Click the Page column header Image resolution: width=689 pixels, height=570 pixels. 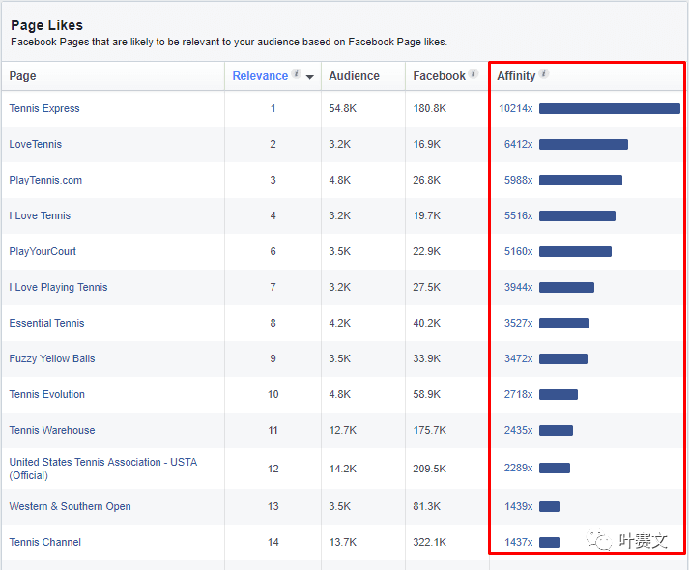coord(22,76)
